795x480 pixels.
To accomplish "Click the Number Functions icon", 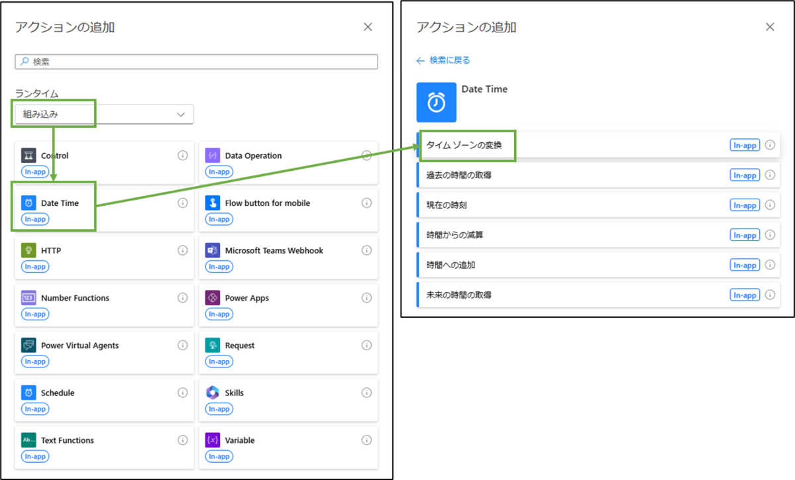I will coord(28,298).
